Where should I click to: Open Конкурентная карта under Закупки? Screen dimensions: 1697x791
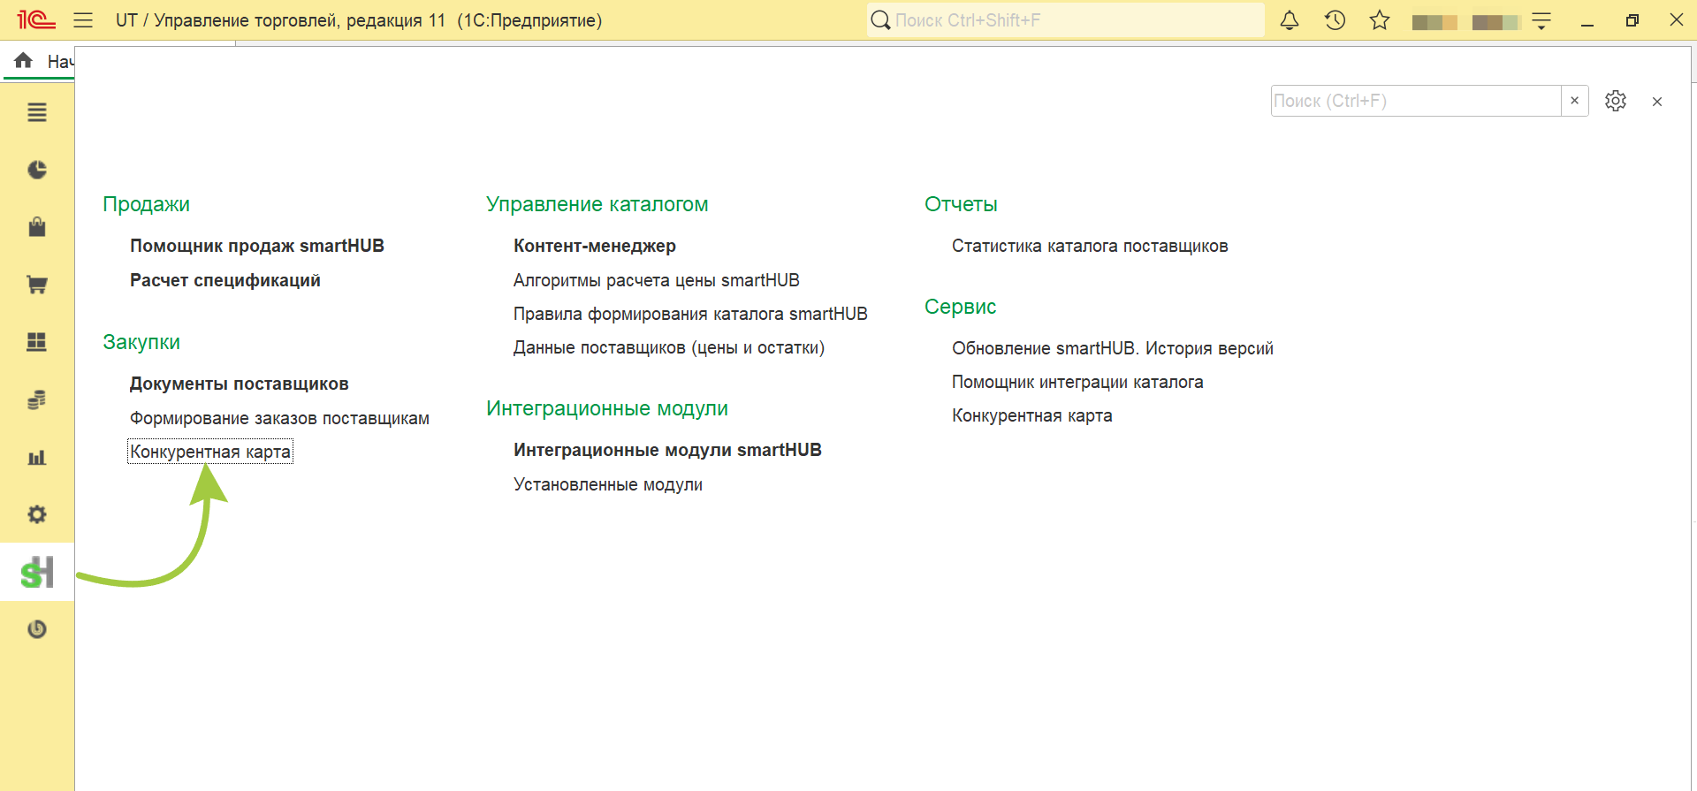(x=210, y=452)
